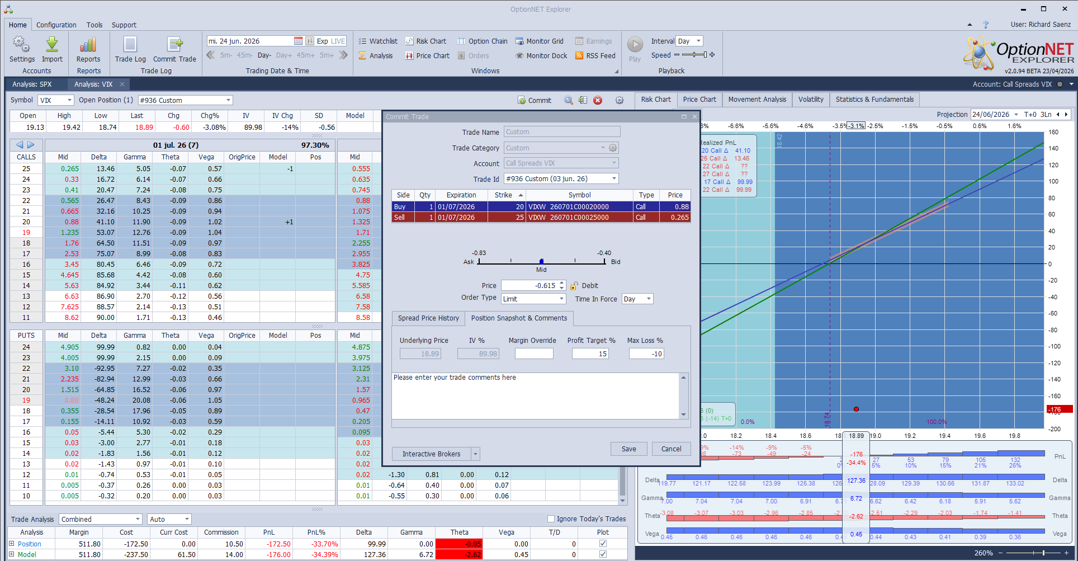Toggle the Exp trading time option
This screenshot has width=1078, height=561.
(322, 41)
